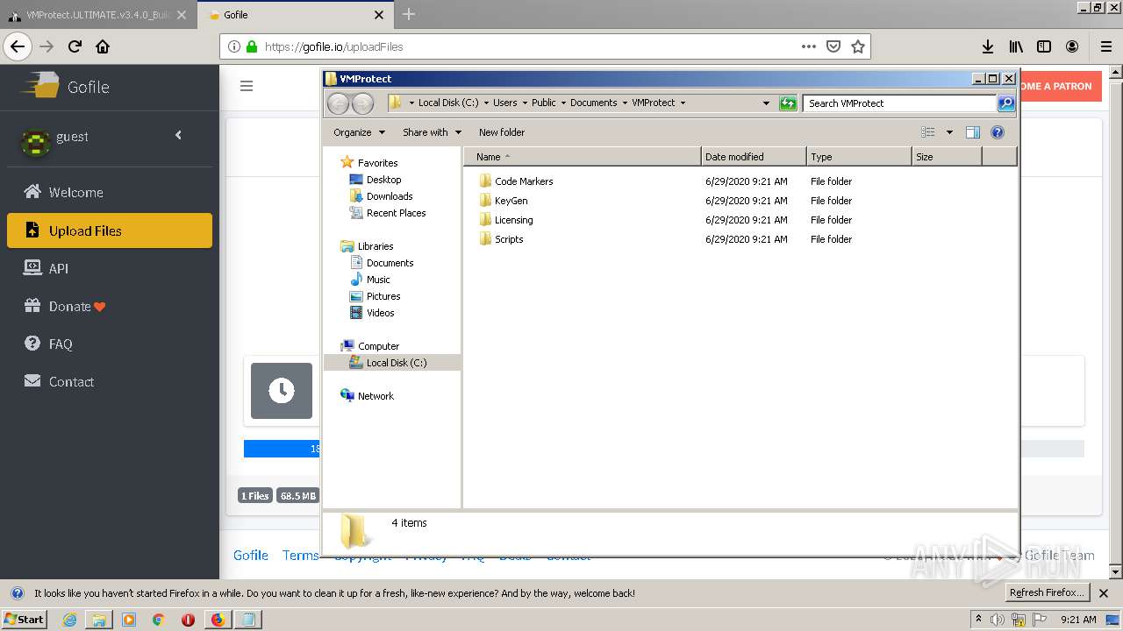Open Desktop under Favorites
This screenshot has width=1123, height=631.
click(x=383, y=180)
